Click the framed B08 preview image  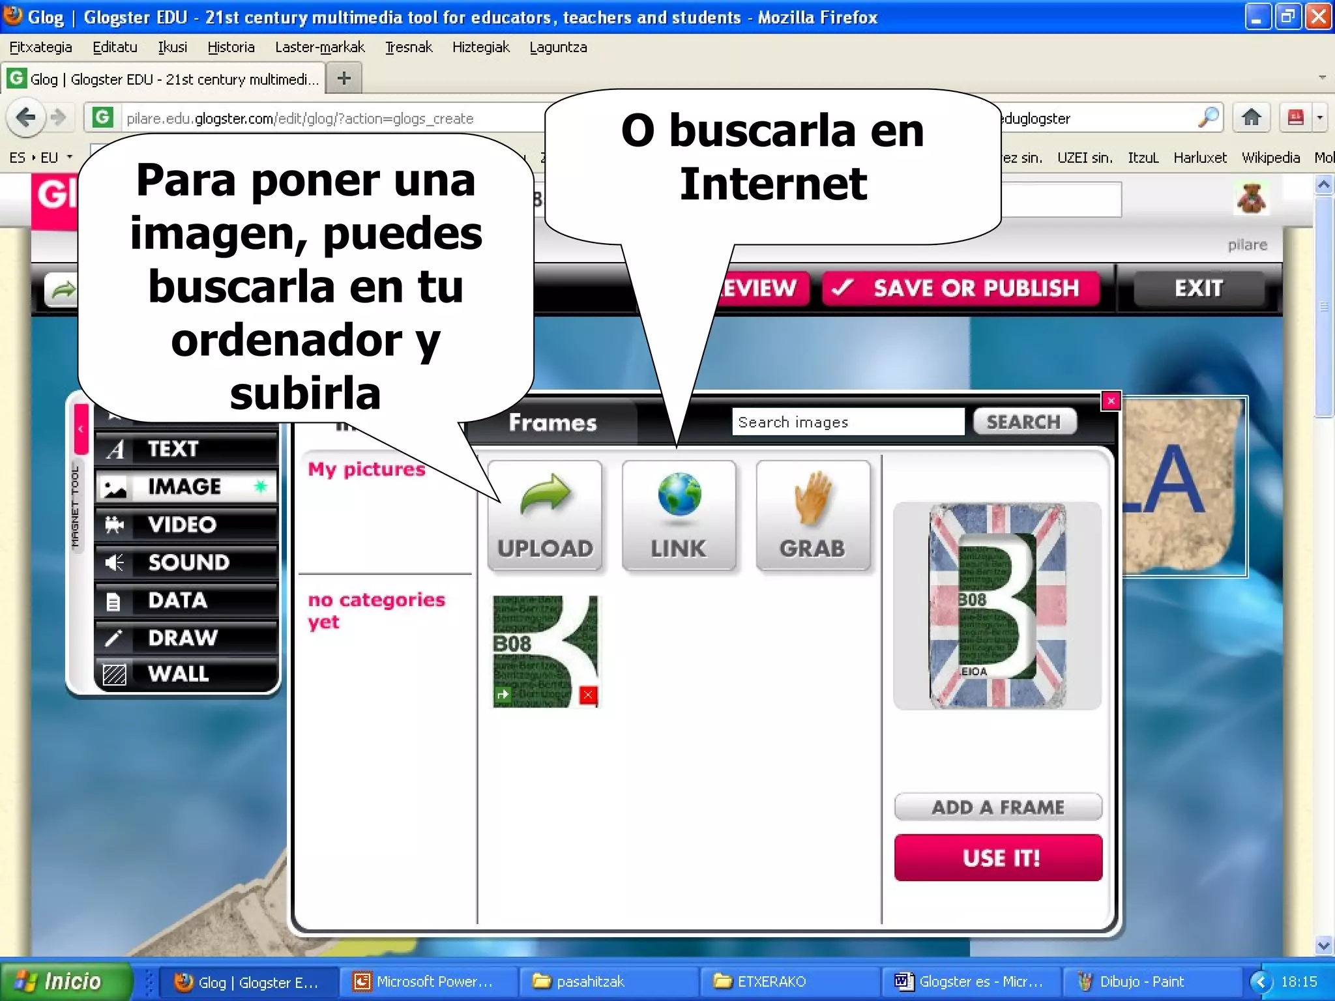click(997, 605)
